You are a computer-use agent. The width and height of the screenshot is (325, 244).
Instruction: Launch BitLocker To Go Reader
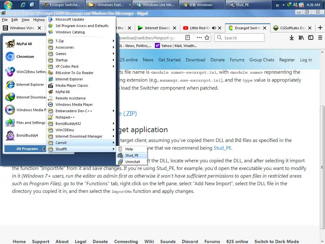[x=81, y=73]
